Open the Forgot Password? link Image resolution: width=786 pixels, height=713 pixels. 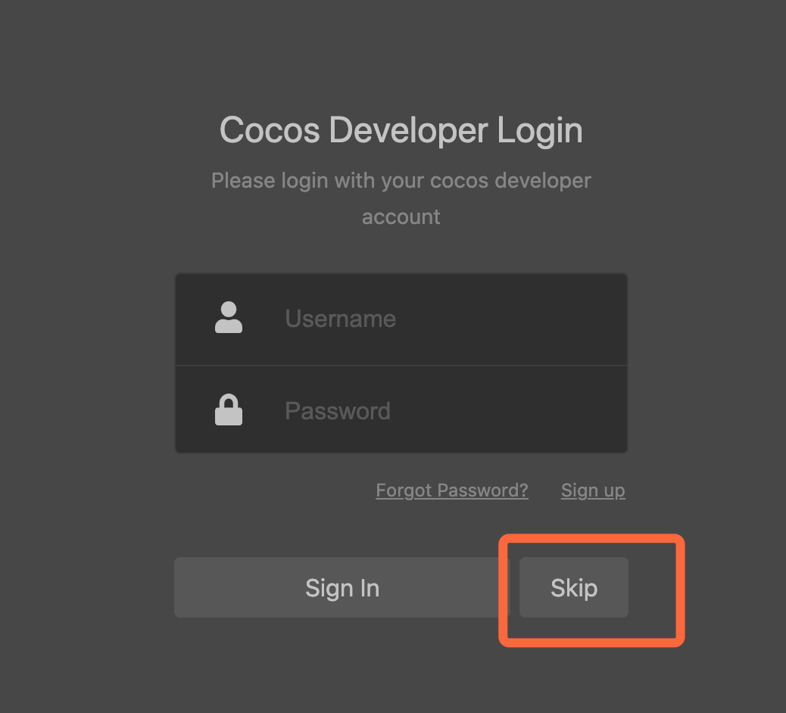(452, 490)
